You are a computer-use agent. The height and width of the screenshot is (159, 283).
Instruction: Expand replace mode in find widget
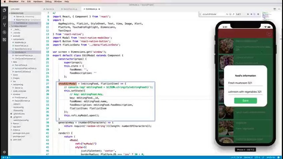coord(200,14)
